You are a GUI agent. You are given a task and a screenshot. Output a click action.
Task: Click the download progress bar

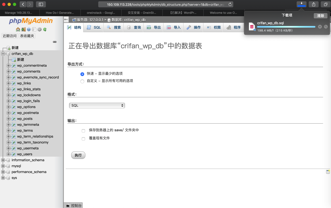pos(286,27)
